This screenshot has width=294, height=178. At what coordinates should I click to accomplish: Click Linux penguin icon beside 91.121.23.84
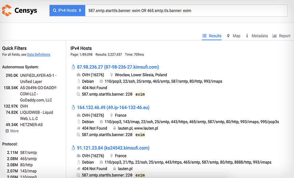point(73,148)
